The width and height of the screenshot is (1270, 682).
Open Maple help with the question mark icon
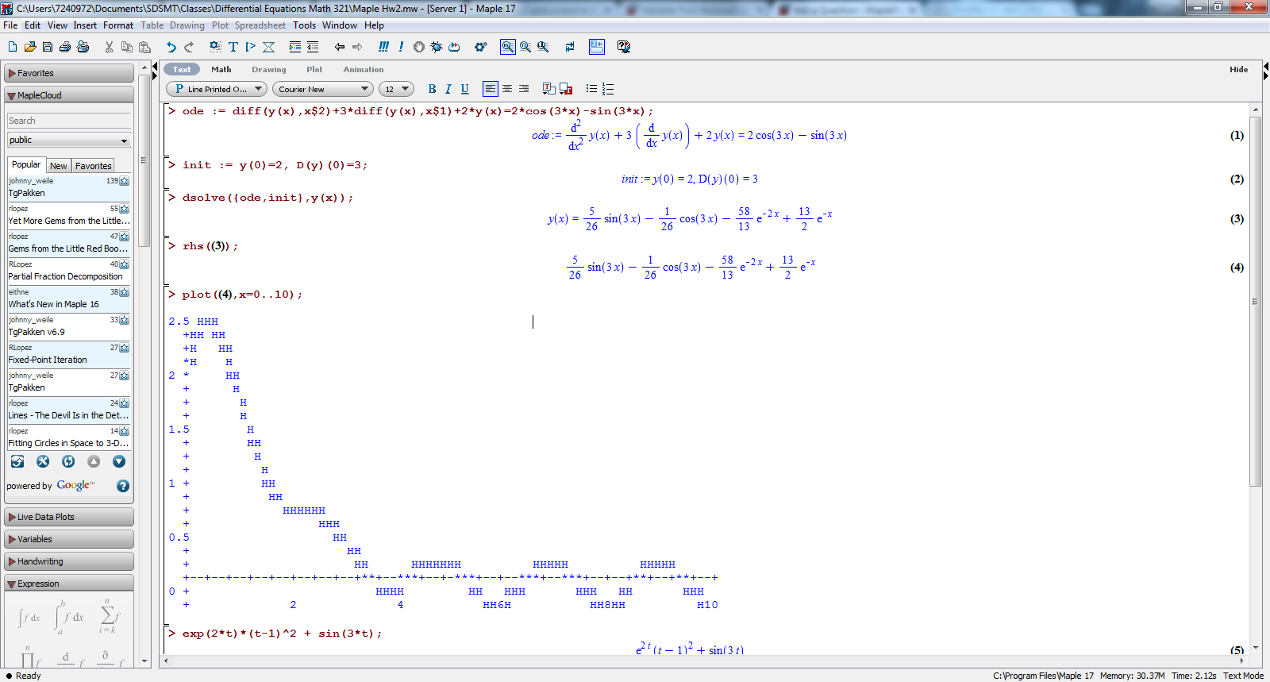[x=624, y=47]
